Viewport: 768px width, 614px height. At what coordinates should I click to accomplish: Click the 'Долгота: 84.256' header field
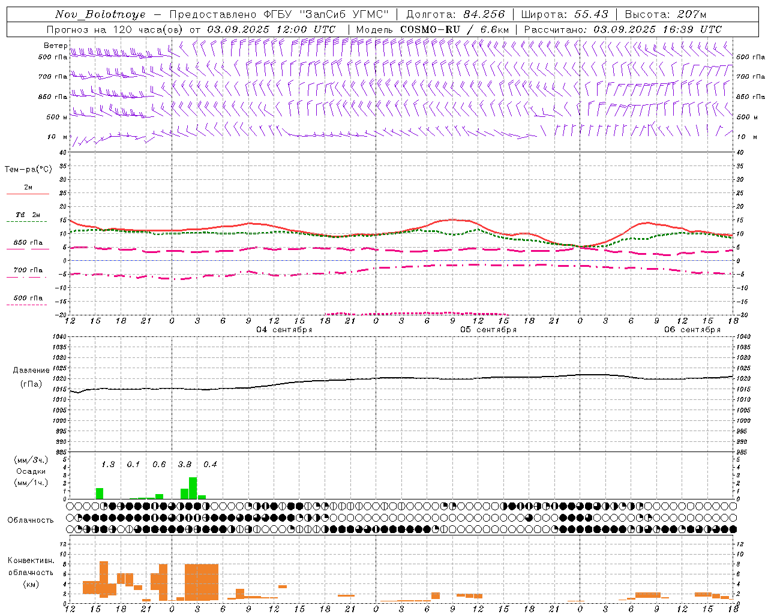(455, 14)
